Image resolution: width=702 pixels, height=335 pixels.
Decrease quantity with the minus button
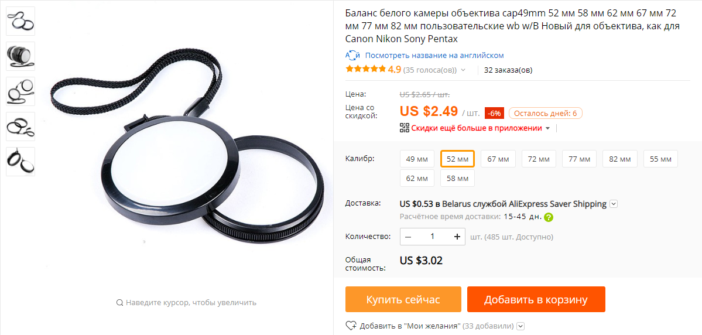[x=408, y=237]
